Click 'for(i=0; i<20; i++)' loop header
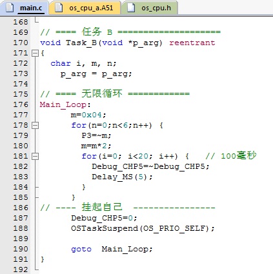 click(130, 156)
